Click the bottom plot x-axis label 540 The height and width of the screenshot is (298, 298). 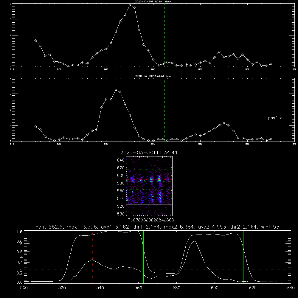click(x=100, y=288)
